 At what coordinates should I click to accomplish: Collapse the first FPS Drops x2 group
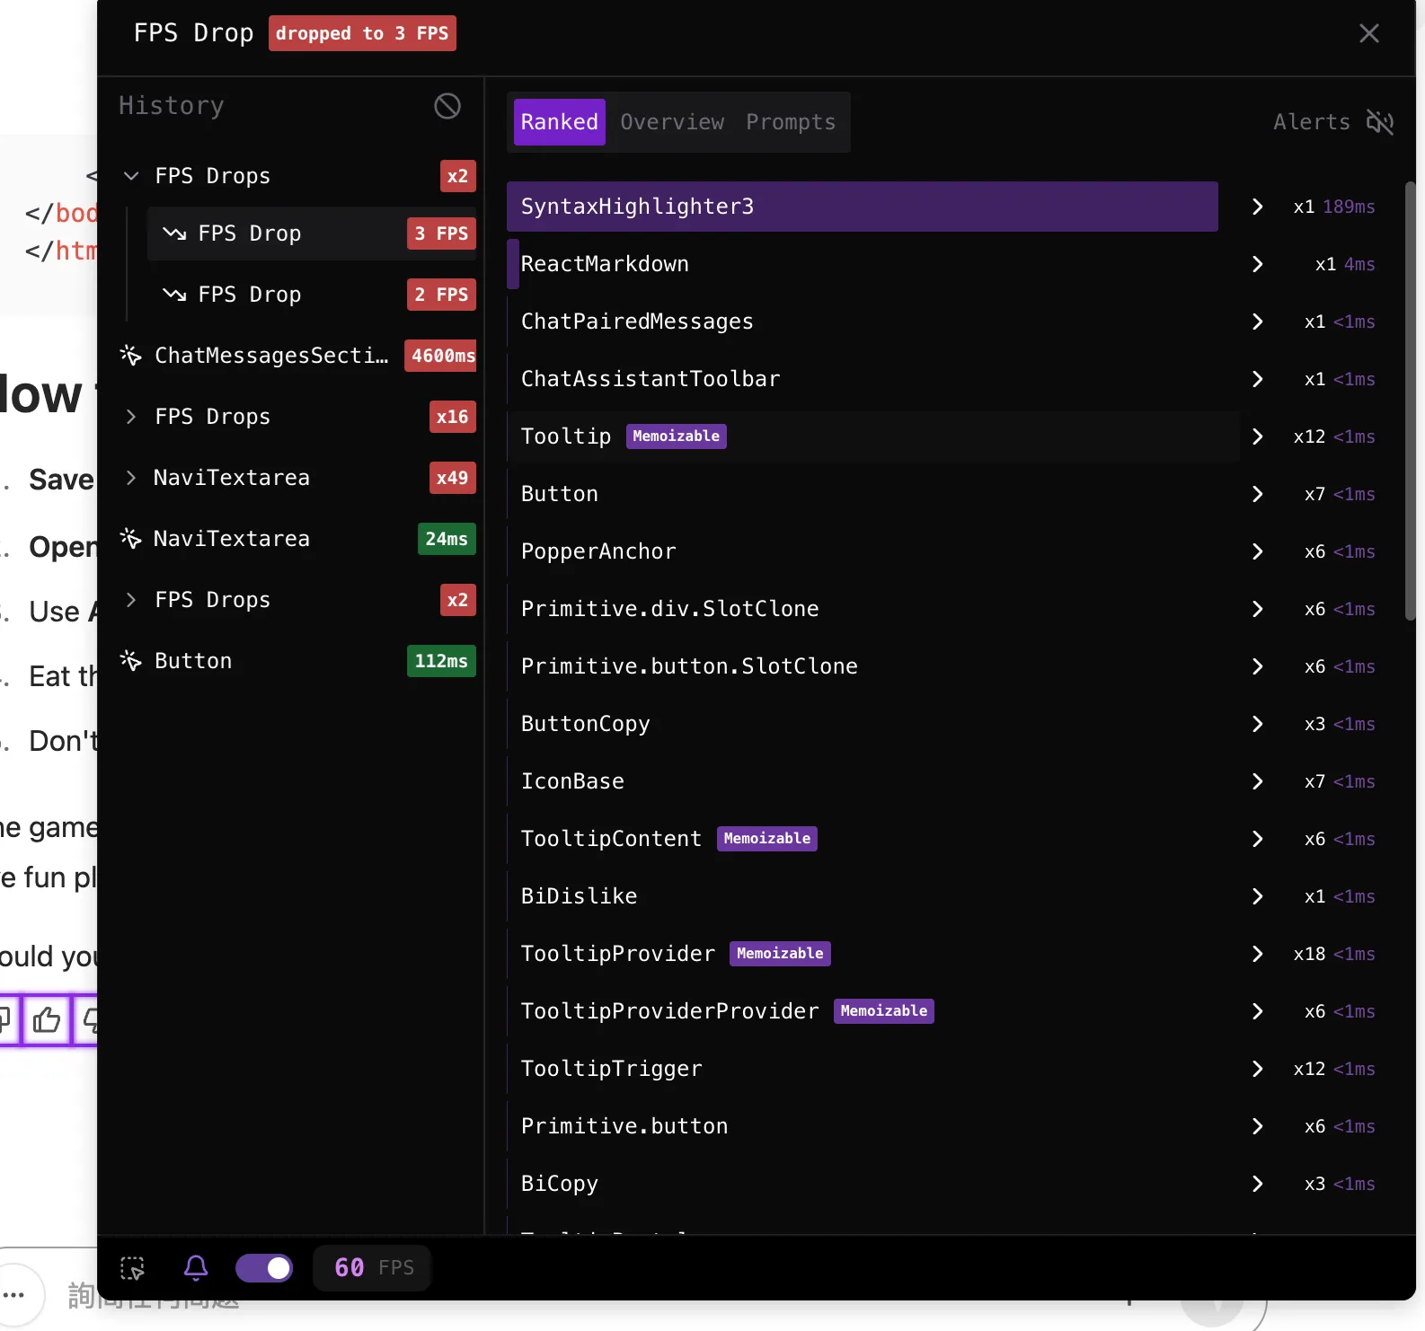[131, 176]
